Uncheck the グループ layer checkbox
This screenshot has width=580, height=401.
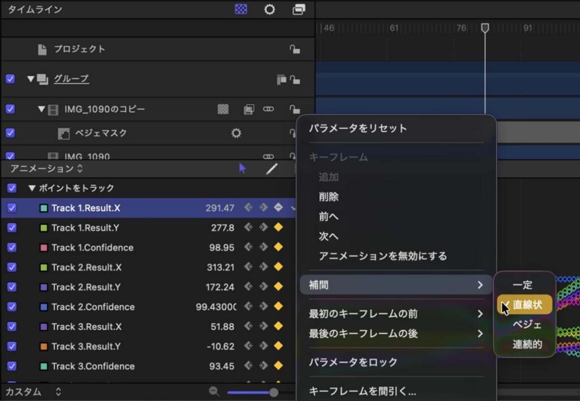(x=10, y=79)
